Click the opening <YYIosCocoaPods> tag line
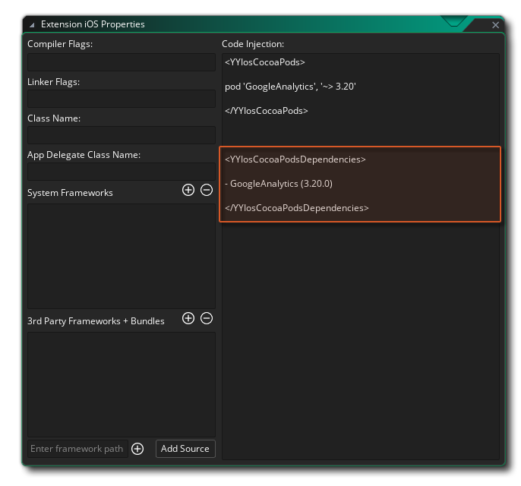 [x=264, y=62]
